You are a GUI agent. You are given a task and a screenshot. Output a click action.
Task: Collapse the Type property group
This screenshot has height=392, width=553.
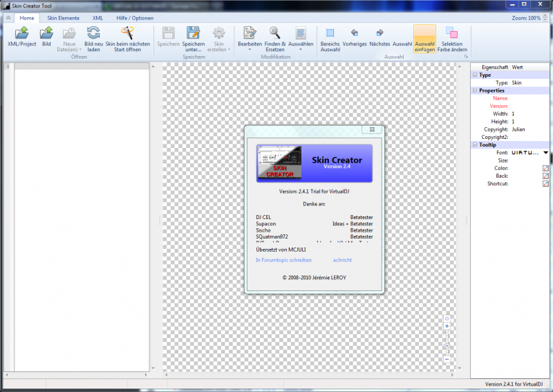coord(475,75)
